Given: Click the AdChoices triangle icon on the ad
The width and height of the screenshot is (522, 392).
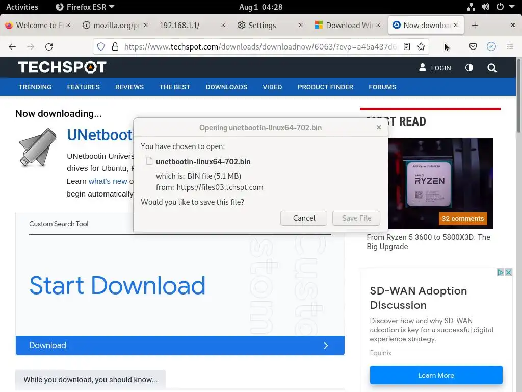Looking at the screenshot, I should pyautogui.click(x=500, y=273).
